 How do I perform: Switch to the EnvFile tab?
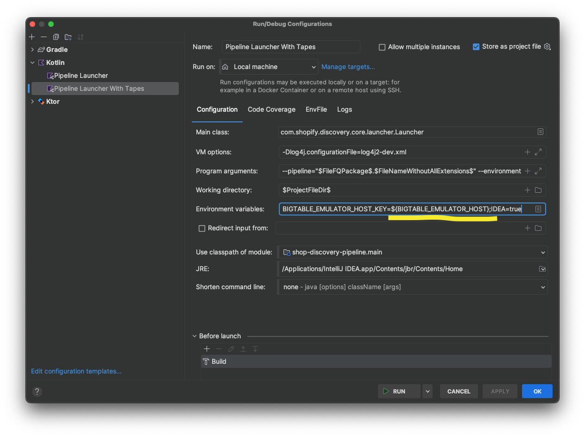(x=316, y=109)
